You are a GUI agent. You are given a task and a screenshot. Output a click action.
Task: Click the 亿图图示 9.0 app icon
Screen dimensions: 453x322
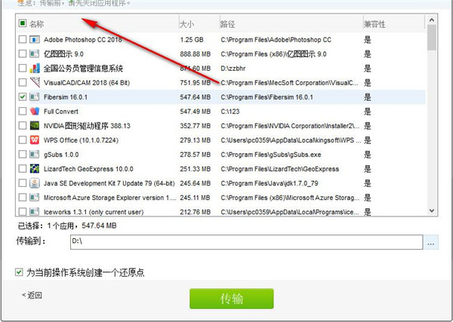point(35,54)
